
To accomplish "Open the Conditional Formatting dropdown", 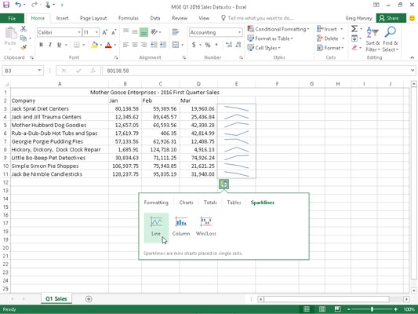I will click(x=278, y=29).
